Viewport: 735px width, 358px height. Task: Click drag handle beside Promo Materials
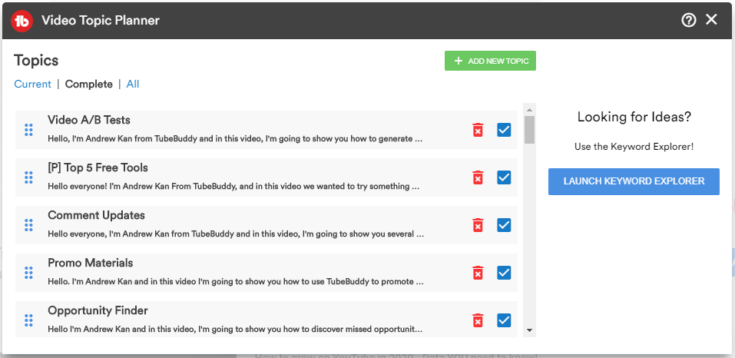28,273
